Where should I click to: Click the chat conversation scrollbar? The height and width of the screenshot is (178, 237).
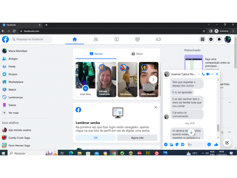click(x=218, y=128)
